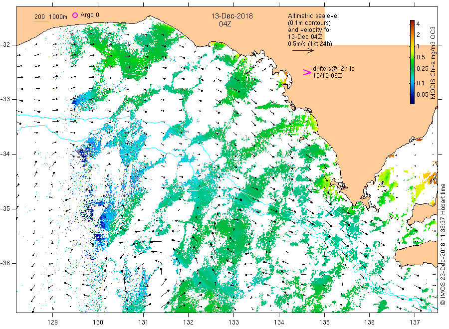Click the '130' longitude axis label
Image resolution: width=449 pixels, height=329 pixels.
pyautogui.click(x=98, y=323)
